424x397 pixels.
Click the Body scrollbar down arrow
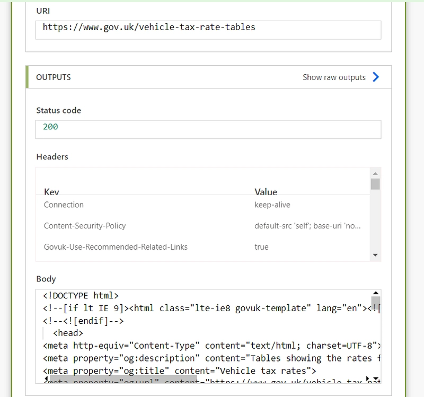pos(376,378)
